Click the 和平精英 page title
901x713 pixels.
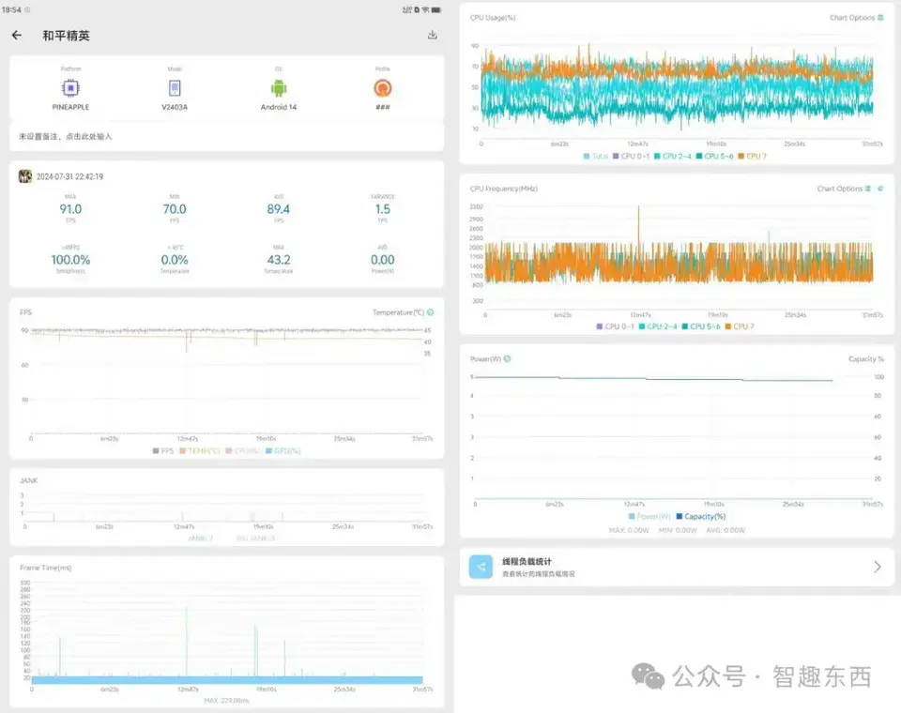click(x=66, y=36)
